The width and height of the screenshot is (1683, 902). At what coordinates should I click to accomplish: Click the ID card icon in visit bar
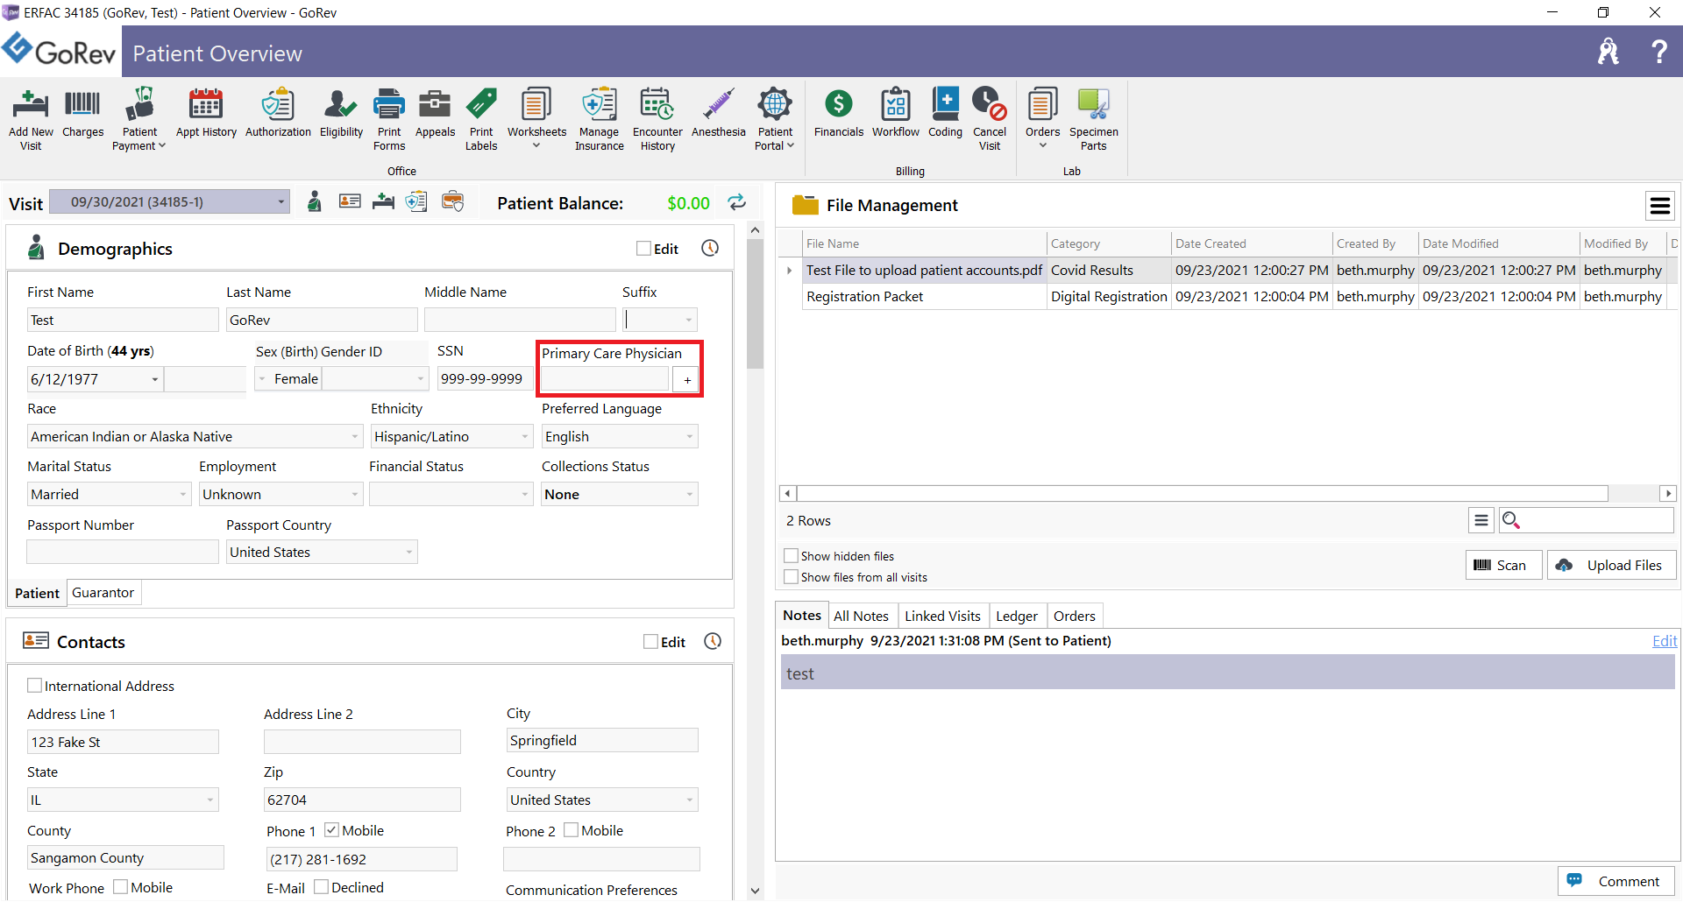350,201
